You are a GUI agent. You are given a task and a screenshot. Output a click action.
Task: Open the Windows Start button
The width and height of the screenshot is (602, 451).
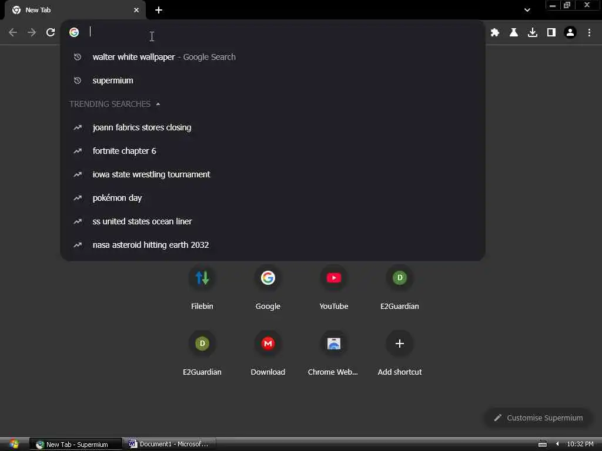(14, 444)
